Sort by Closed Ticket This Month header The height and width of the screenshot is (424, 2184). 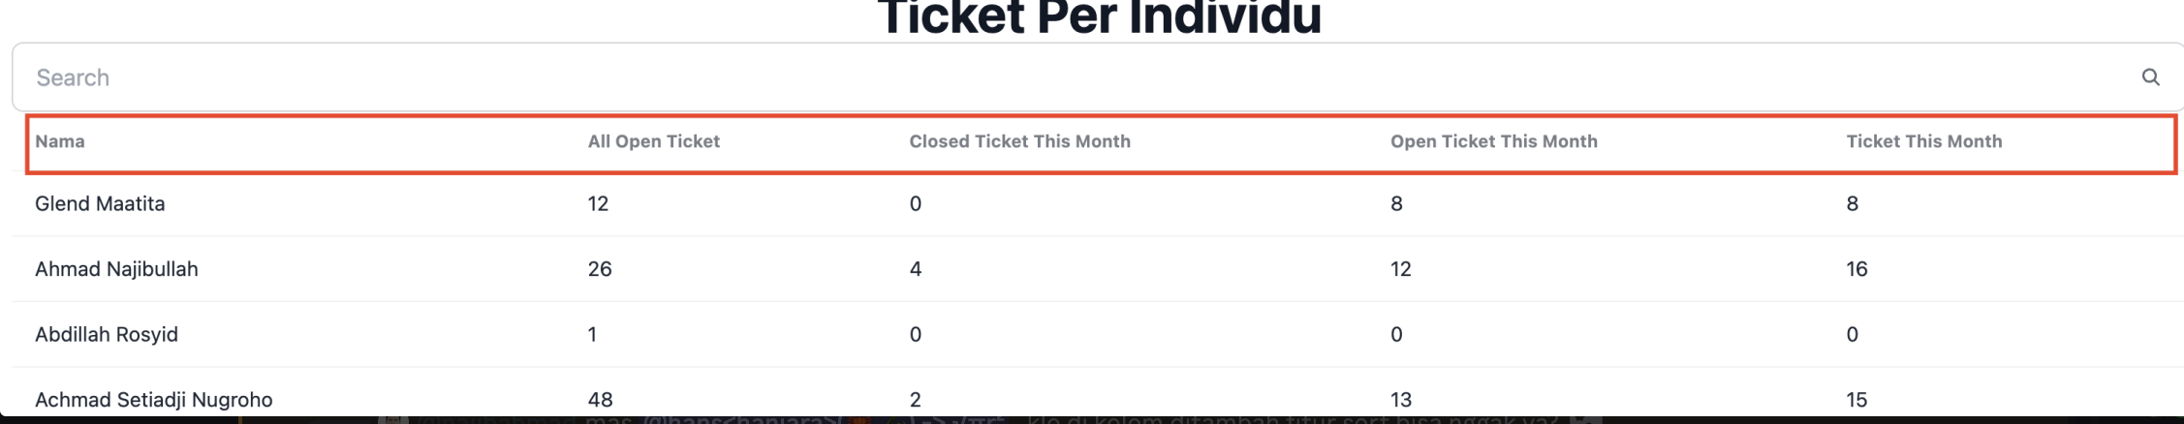pyautogui.click(x=1019, y=141)
